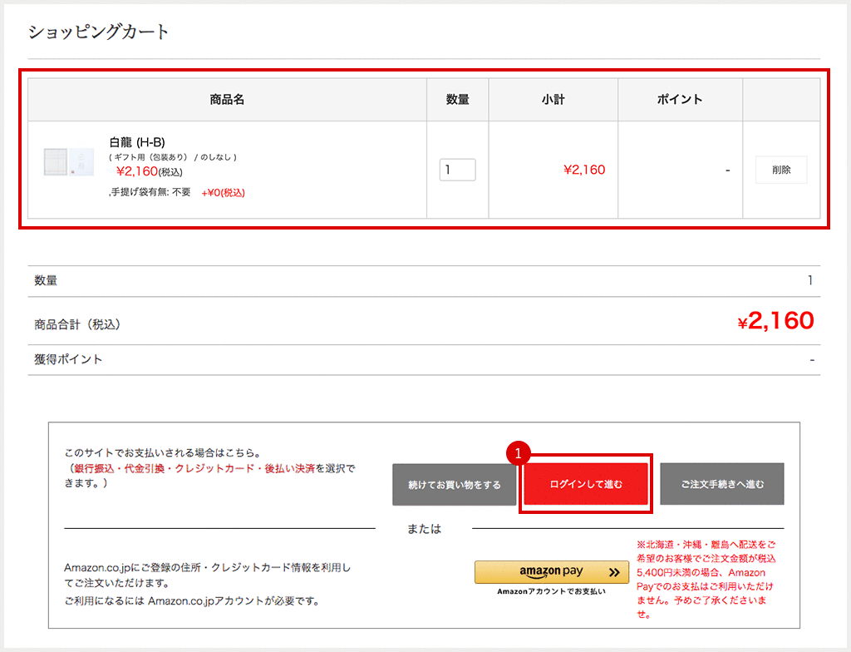Screen dimensions: 851x652
Task: Click ご注文手続きへ進む to proceed to checkout
Action: pos(721,483)
